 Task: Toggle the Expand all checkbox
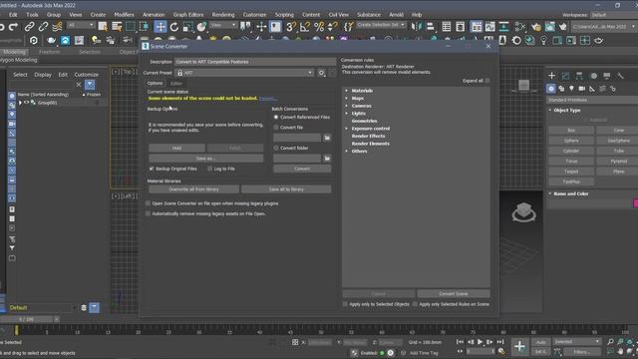point(487,81)
